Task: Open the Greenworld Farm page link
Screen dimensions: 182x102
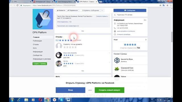Action: click(127, 68)
